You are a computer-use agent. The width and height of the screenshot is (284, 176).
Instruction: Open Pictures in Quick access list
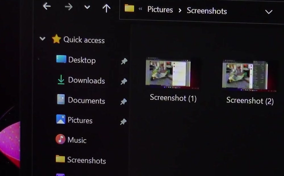[80, 120]
